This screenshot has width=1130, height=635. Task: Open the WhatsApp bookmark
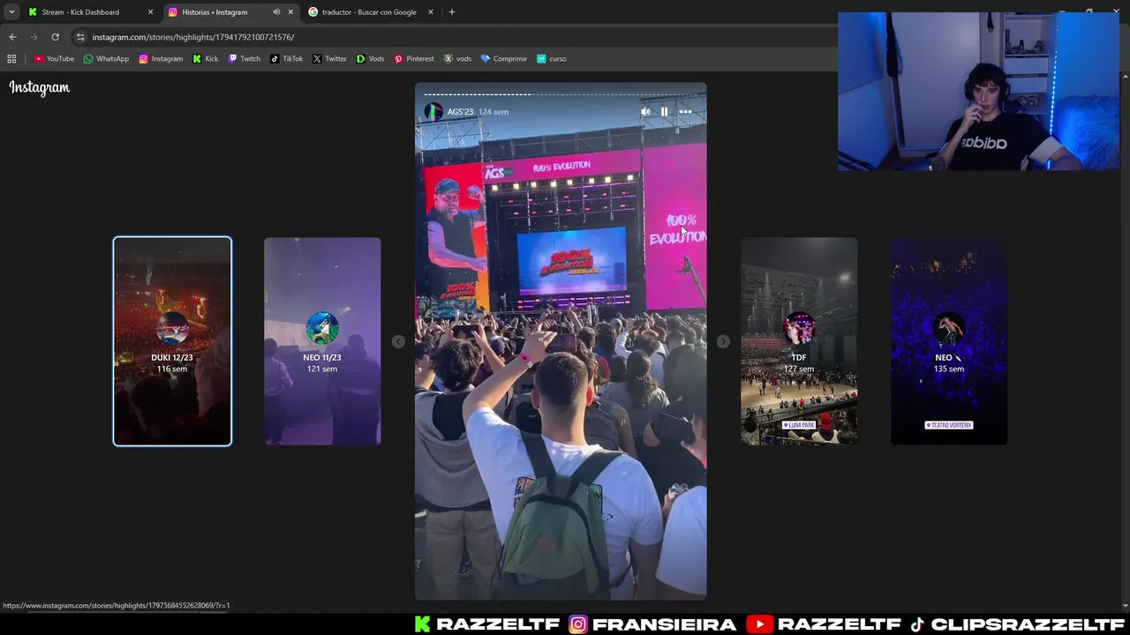pyautogui.click(x=106, y=59)
